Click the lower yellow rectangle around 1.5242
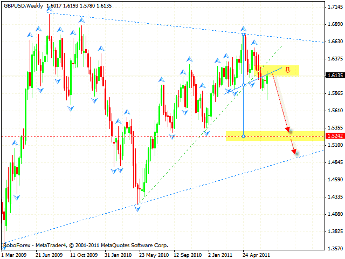 coord(275,136)
